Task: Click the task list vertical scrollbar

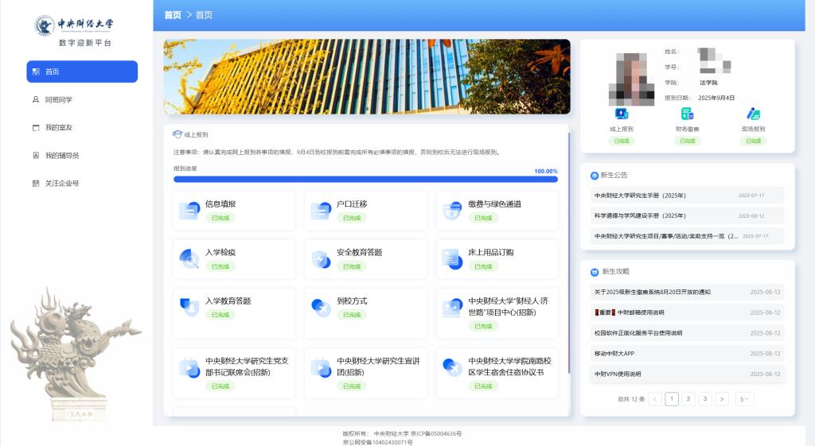Action: [x=569, y=253]
